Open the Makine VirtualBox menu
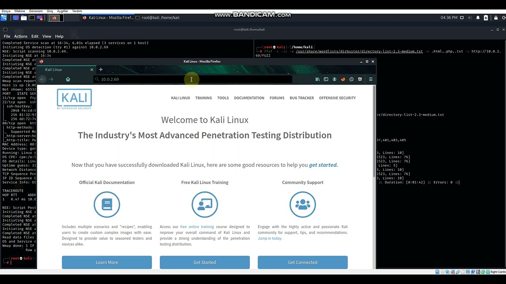Viewport: 506px width, 284px height. (20, 11)
